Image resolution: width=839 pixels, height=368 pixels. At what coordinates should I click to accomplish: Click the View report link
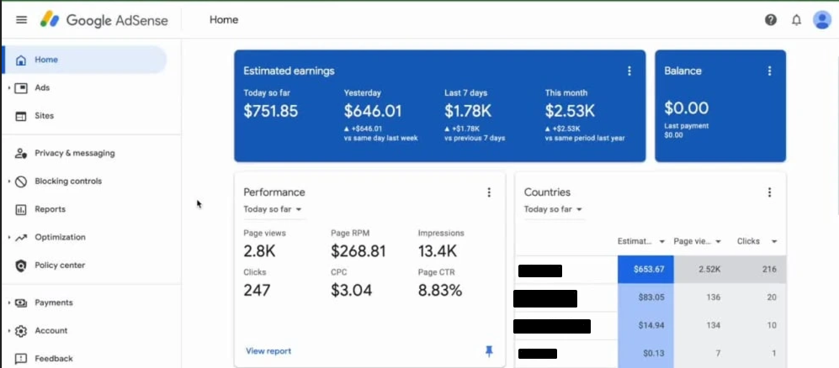268,351
